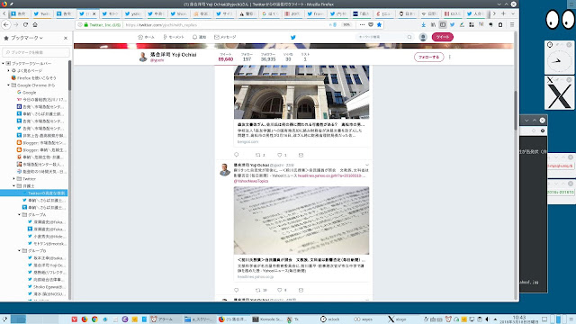Open the account avatar menu in Twitter header
The width and height of the screenshot is (576, 324).
pos(423,37)
